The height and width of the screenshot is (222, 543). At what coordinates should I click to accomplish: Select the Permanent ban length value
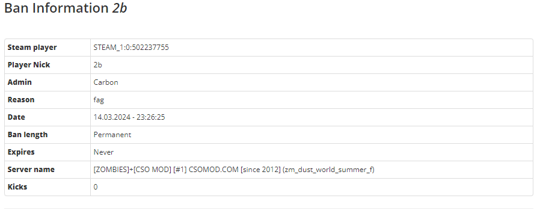click(112, 134)
